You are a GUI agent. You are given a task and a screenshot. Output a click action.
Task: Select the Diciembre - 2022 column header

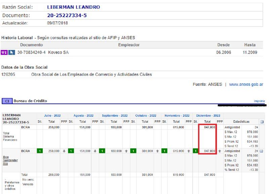pyautogui.click(x=208, y=115)
